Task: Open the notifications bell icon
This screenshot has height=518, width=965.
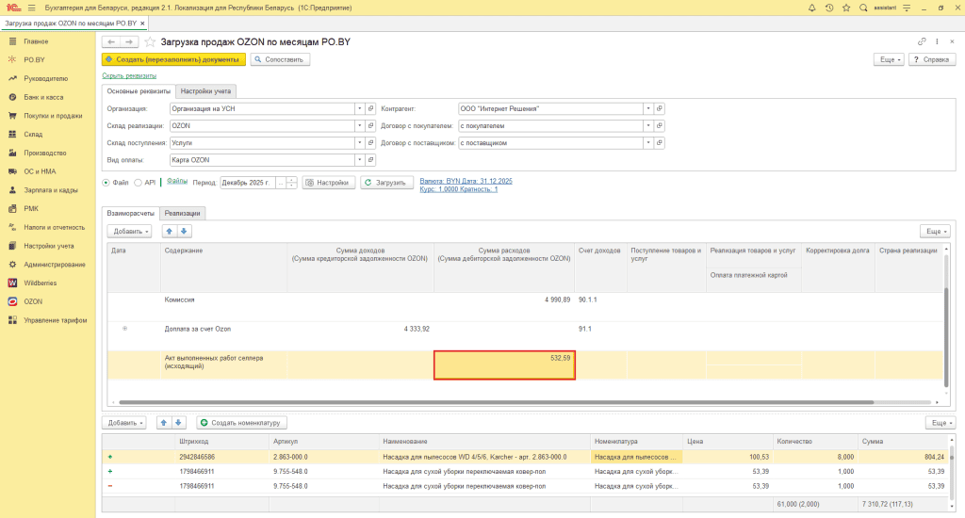Action: (x=811, y=8)
